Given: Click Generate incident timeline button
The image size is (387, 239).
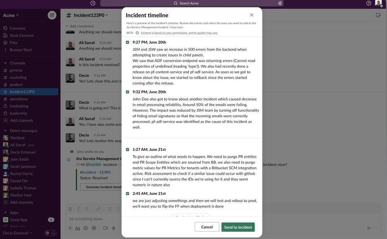Looking at the screenshot, I should 101,187.
